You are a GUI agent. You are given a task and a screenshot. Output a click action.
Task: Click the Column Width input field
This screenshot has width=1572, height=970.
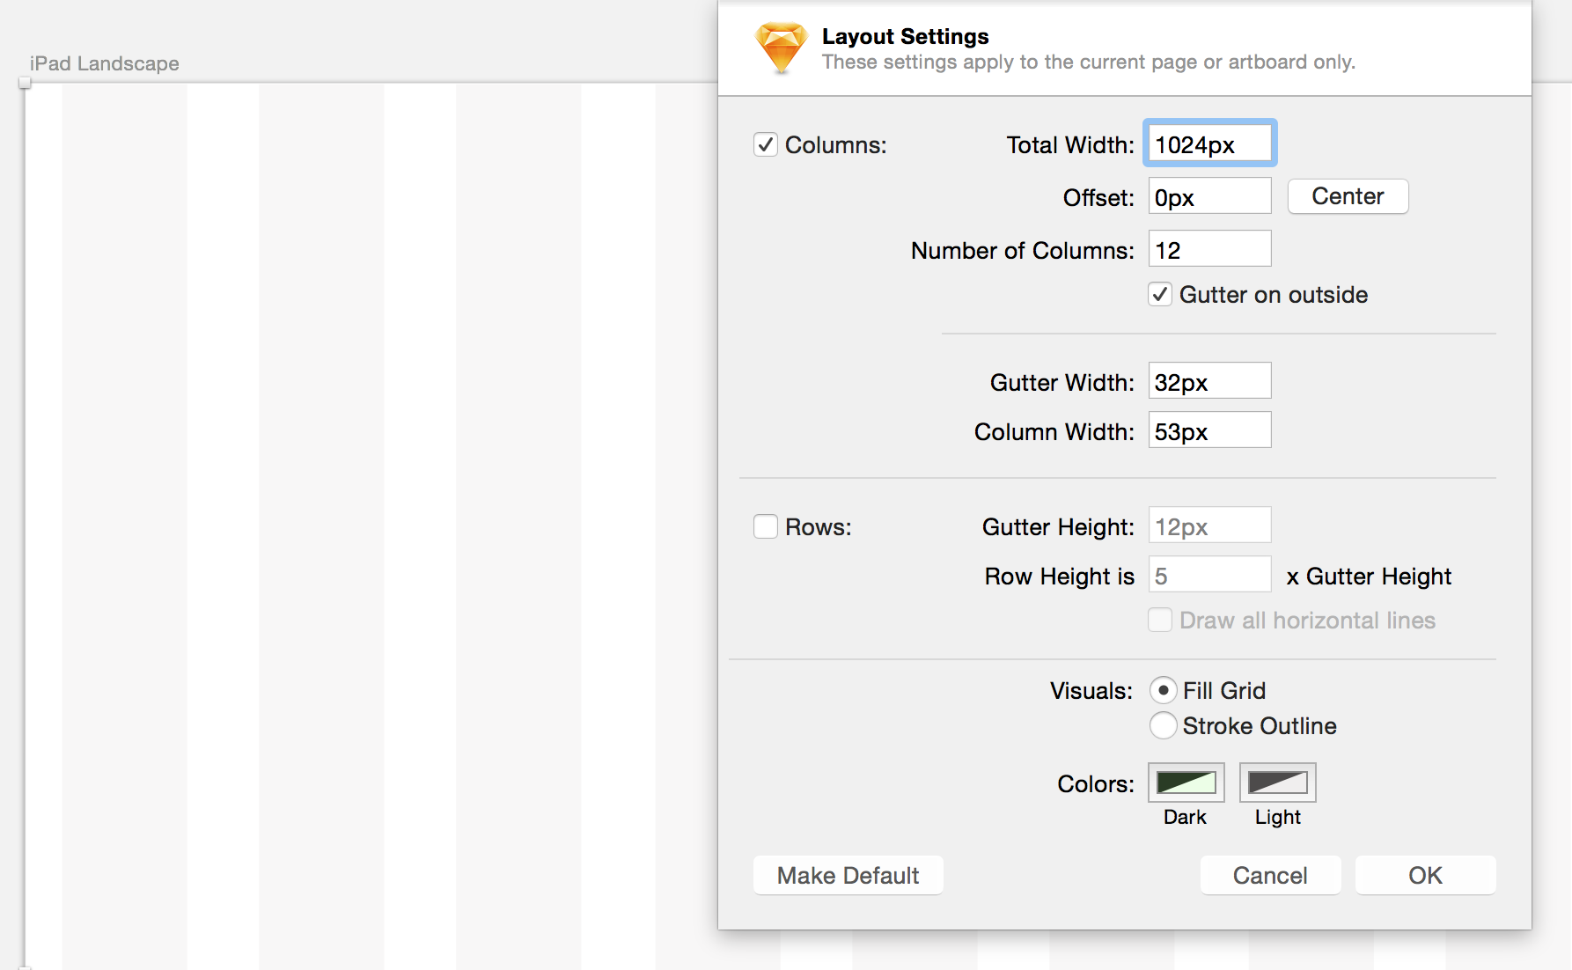1209,430
